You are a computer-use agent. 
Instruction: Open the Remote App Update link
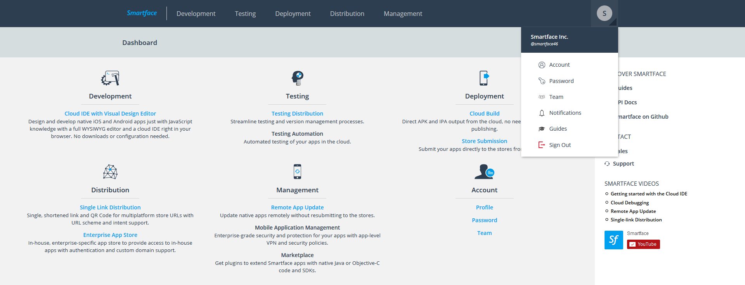(297, 207)
